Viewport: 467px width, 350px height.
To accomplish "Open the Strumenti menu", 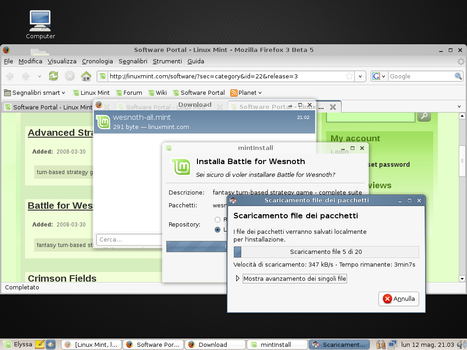I will pos(167,62).
